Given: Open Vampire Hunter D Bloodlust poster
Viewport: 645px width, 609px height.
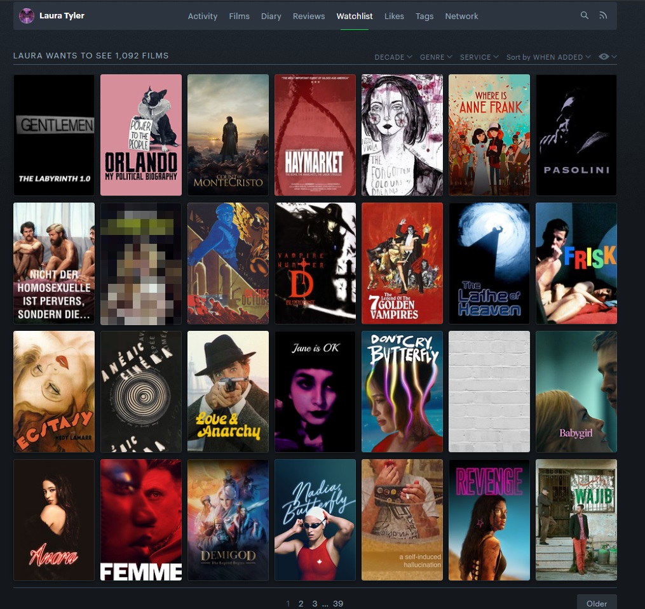Looking at the screenshot, I should (315, 263).
